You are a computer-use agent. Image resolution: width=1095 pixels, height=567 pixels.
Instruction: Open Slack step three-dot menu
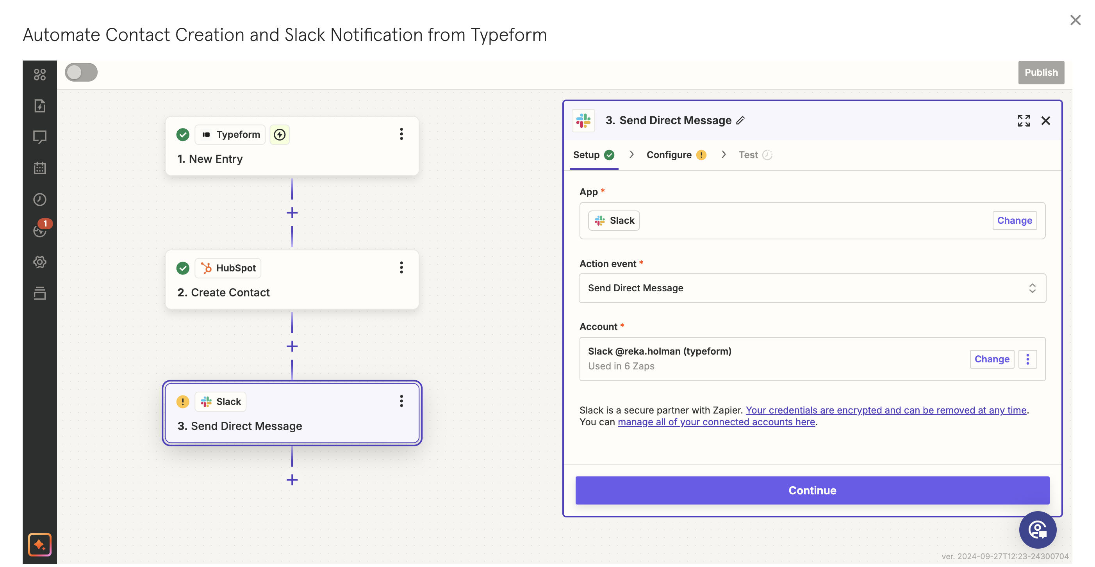(x=401, y=401)
